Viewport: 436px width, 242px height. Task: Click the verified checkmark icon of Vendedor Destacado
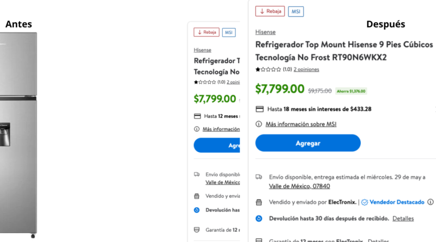click(x=365, y=202)
